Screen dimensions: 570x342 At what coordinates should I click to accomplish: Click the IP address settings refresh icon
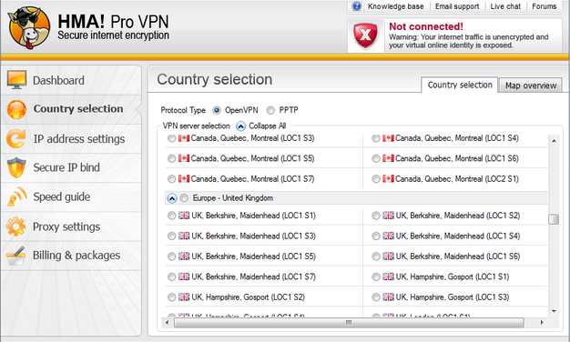[x=16, y=138]
